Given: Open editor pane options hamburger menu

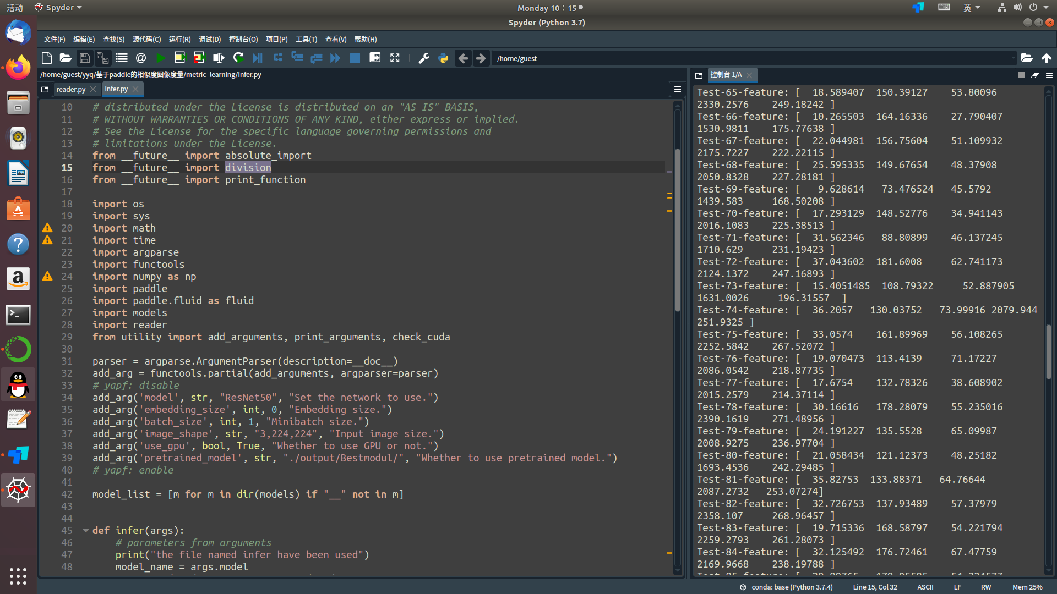Looking at the screenshot, I should pyautogui.click(x=678, y=89).
